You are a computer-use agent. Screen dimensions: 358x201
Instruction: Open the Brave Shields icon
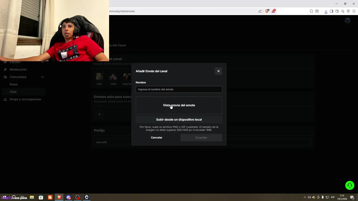click(x=267, y=11)
